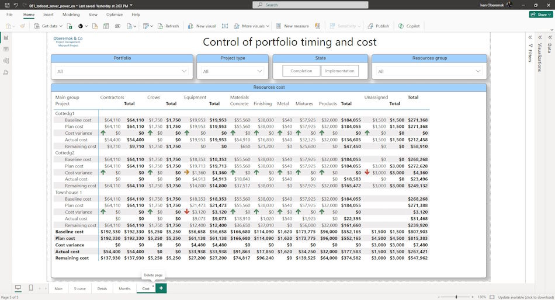Click the SQL Server source icon
Screen dimensions: 555x300
(95, 26)
